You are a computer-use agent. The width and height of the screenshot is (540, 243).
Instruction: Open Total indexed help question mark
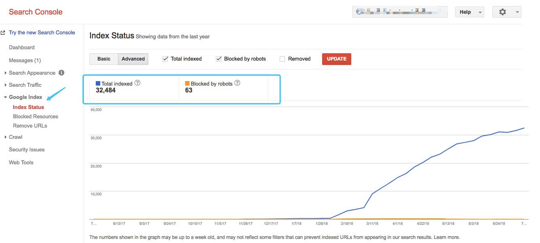(x=137, y=83)
